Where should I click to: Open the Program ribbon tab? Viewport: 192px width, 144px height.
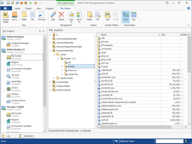50,9
